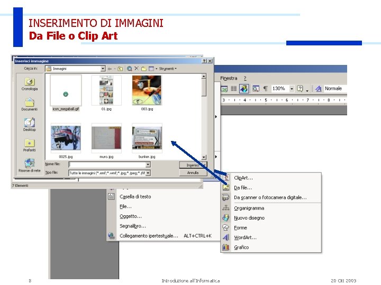This screenshot has height=285, width=381.
Task: Click the Document Map toolbar icon
Action: [256, 89]
